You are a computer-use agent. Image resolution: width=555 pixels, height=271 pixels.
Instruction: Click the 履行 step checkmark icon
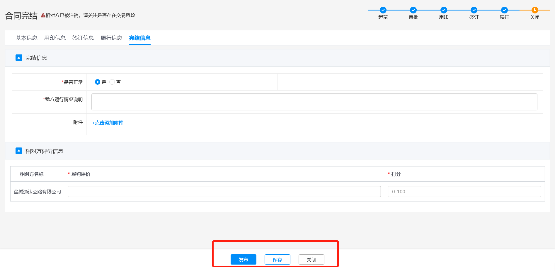504,10
